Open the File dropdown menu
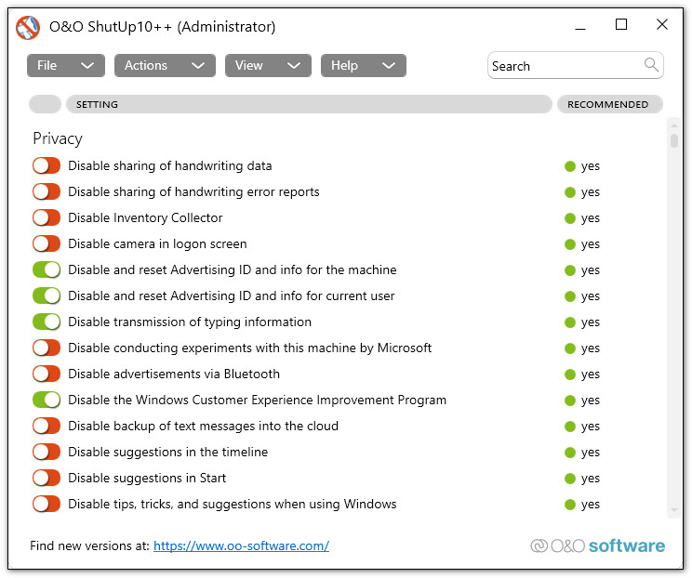Image resolution: width=692 pixels, height=578 pixels. pos(65,65)
